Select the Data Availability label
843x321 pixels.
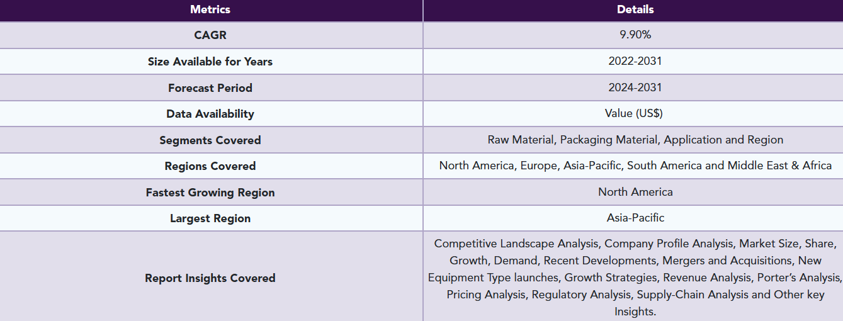(210, 114)
